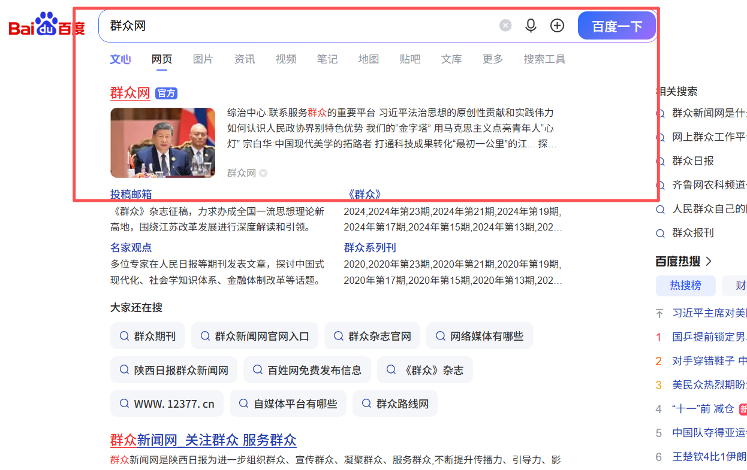Open hot search 美民众热烈期盼

click(x=710, y=384)
